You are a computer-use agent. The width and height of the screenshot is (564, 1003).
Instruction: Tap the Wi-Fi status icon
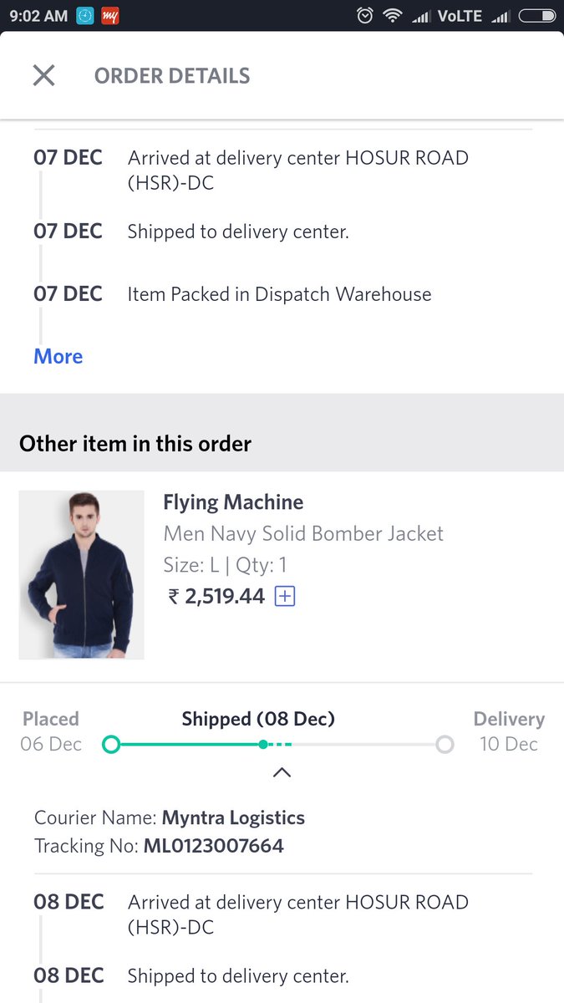pos(391,15)
